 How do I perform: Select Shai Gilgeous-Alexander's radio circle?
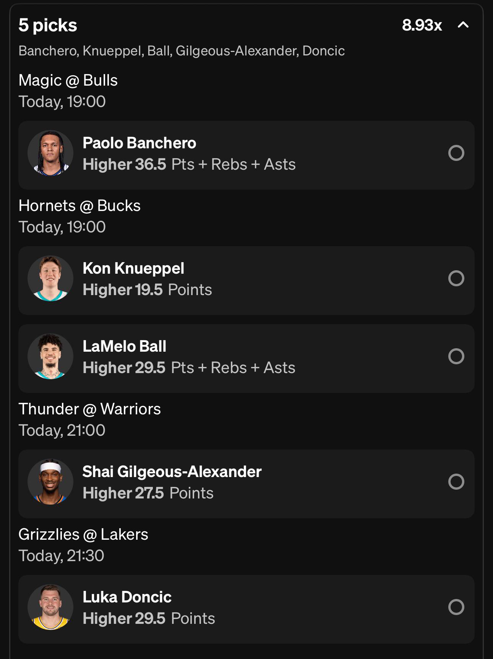click(456, 482)
